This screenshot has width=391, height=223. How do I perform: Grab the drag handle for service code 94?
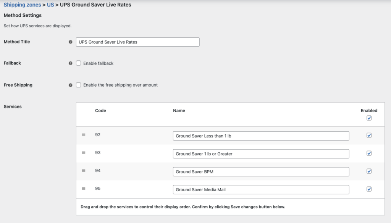point(84,171)
